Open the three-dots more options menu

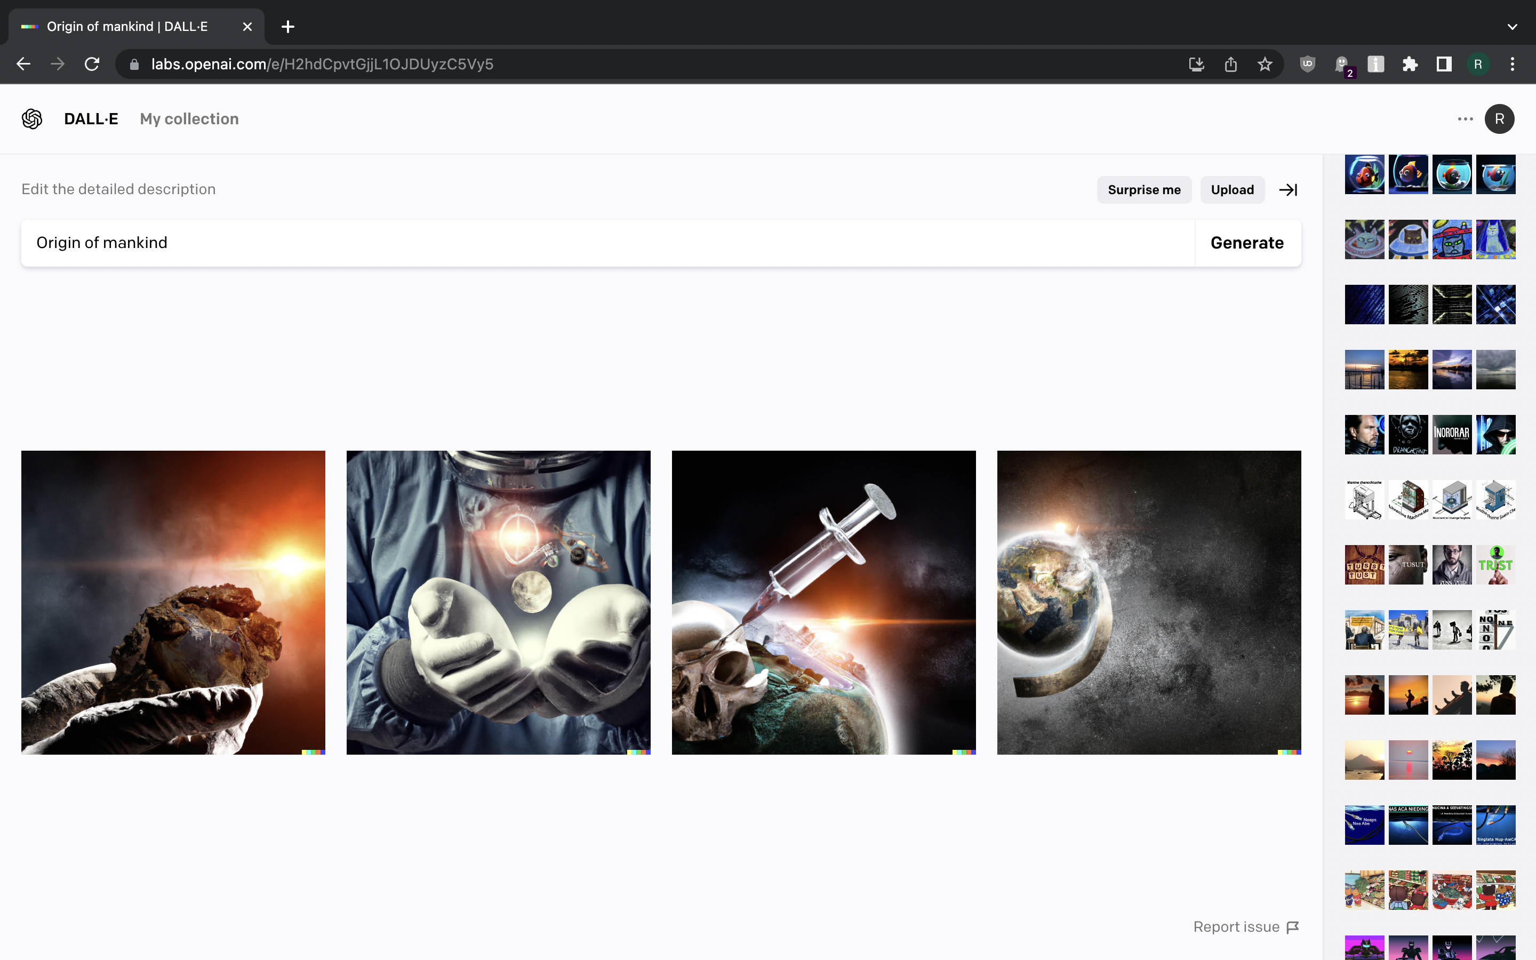tap(1465, 119)
